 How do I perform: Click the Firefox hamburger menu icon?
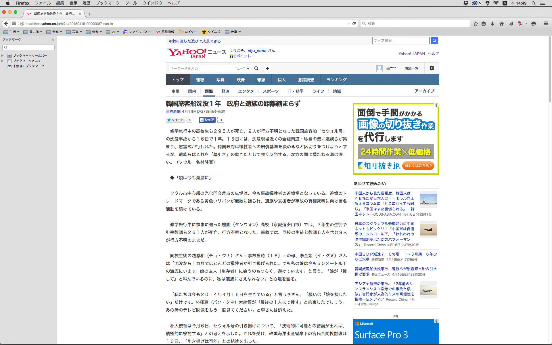point(546,24)
